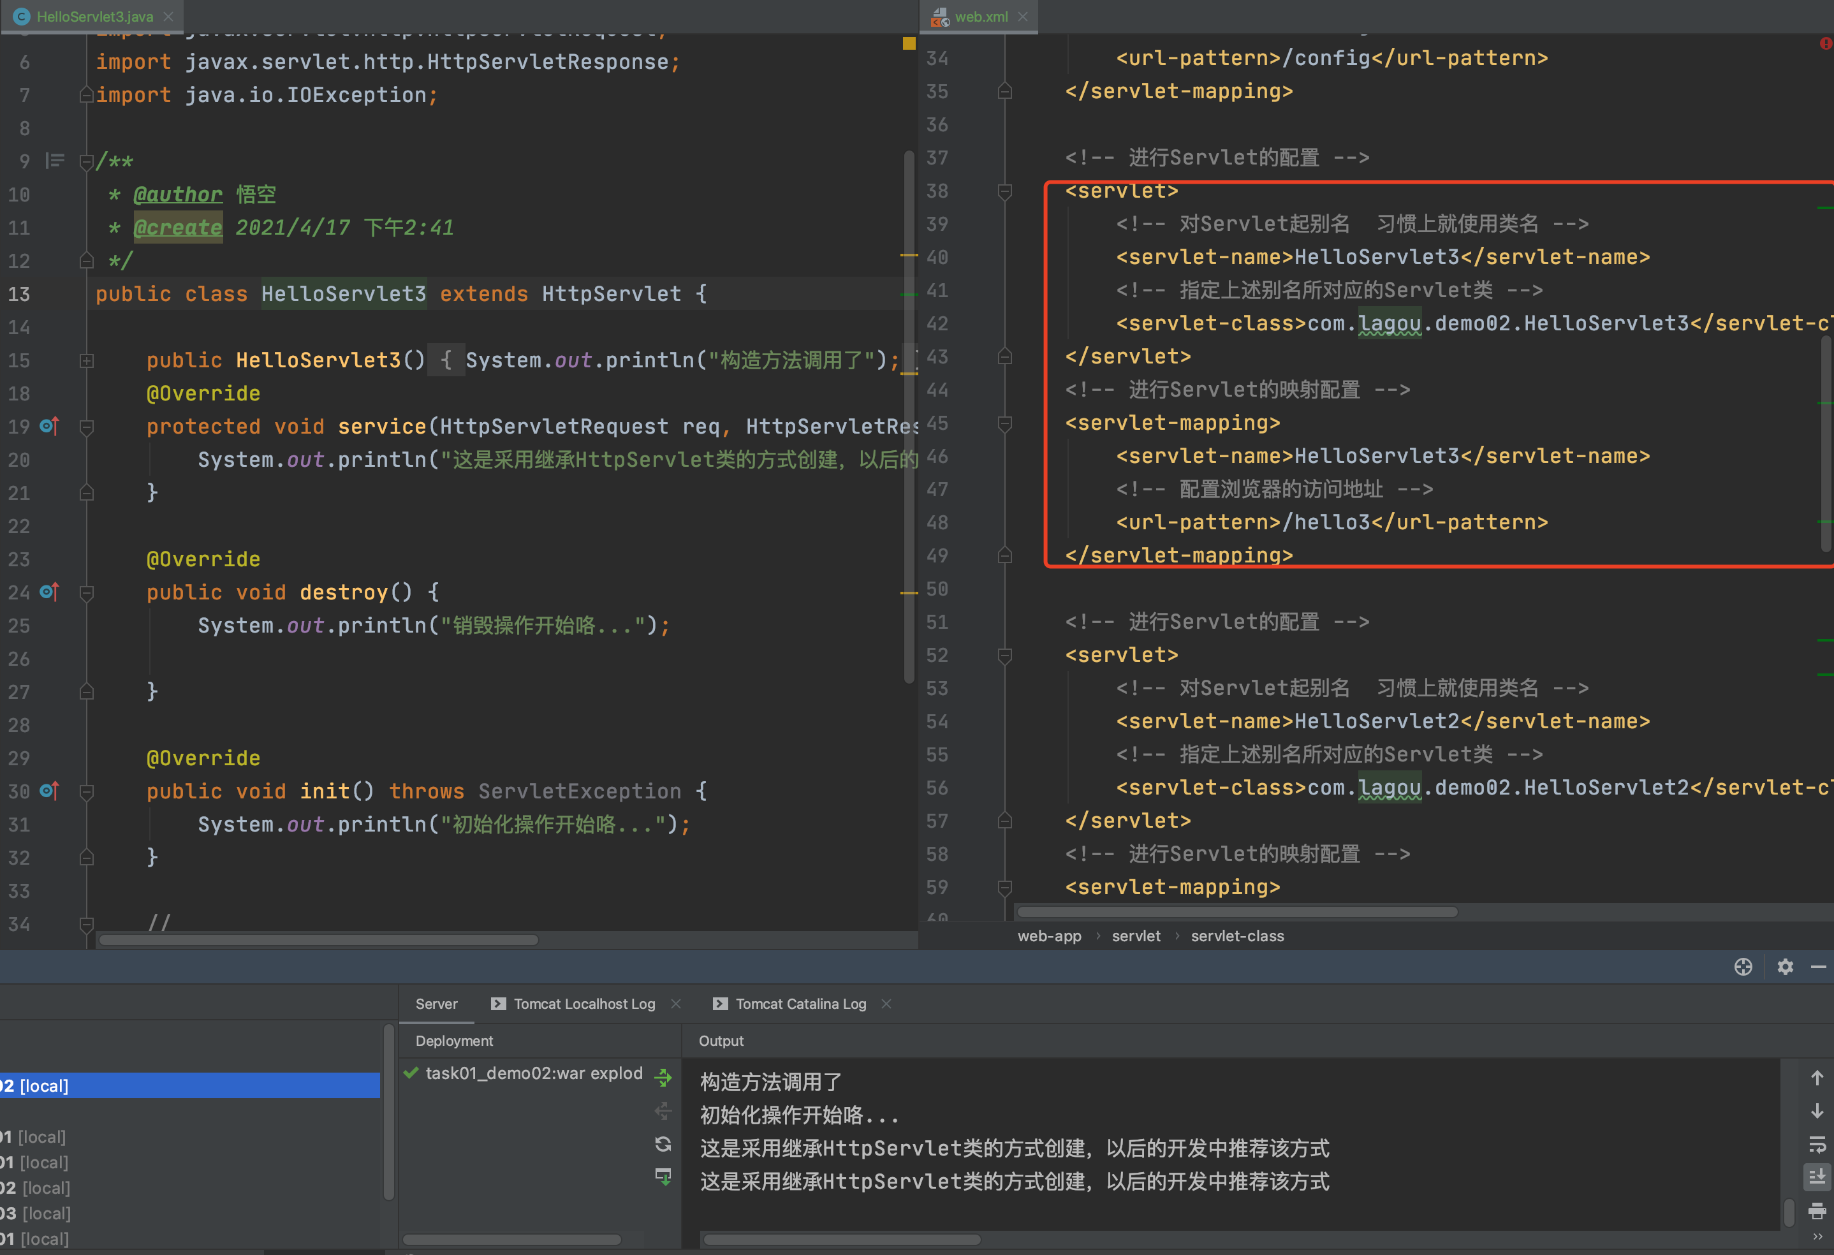Click the Refresh deployment status icon
1834x1255 pixels.
tap(664, 1143)
